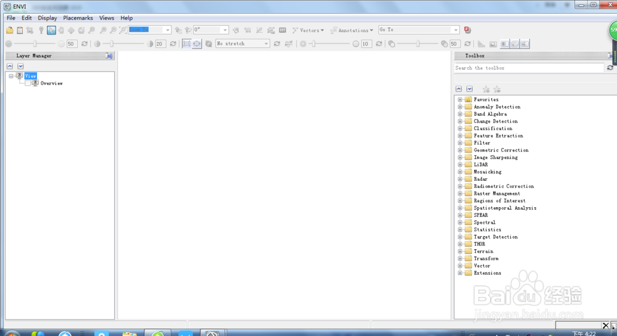
Task: Toggle the Blend view button
Action: [505, 44]
